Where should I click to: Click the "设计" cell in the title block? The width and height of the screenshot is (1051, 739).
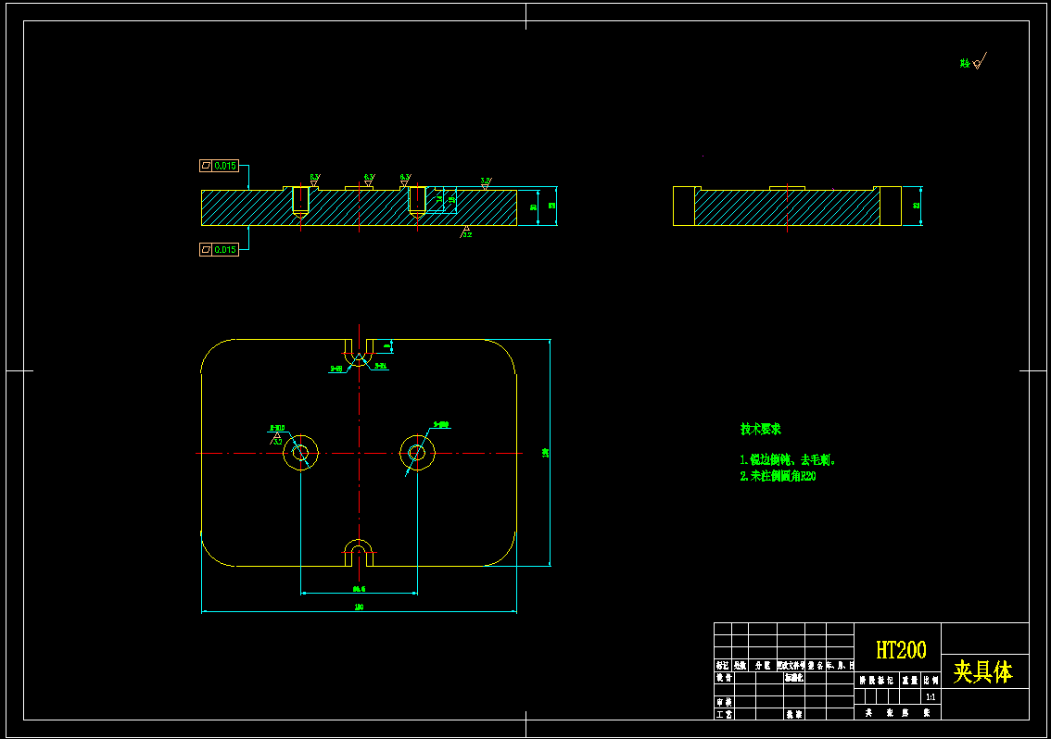724,678
